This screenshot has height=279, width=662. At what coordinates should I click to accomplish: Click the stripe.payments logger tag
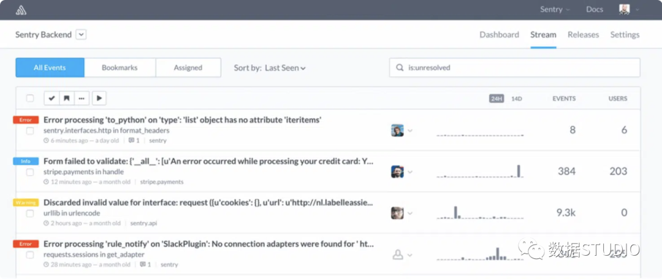pyautogui.click(x=162, y=182)
